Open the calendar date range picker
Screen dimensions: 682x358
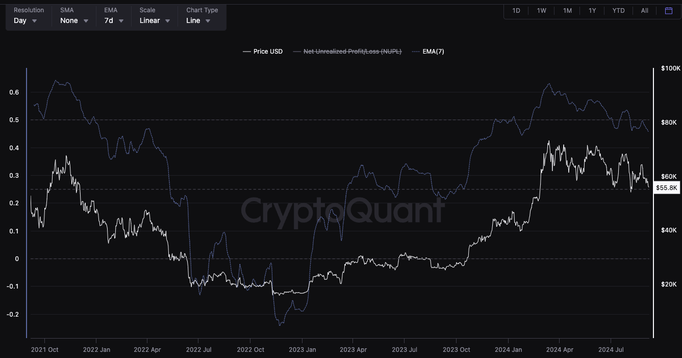click(x=669, y=11)
